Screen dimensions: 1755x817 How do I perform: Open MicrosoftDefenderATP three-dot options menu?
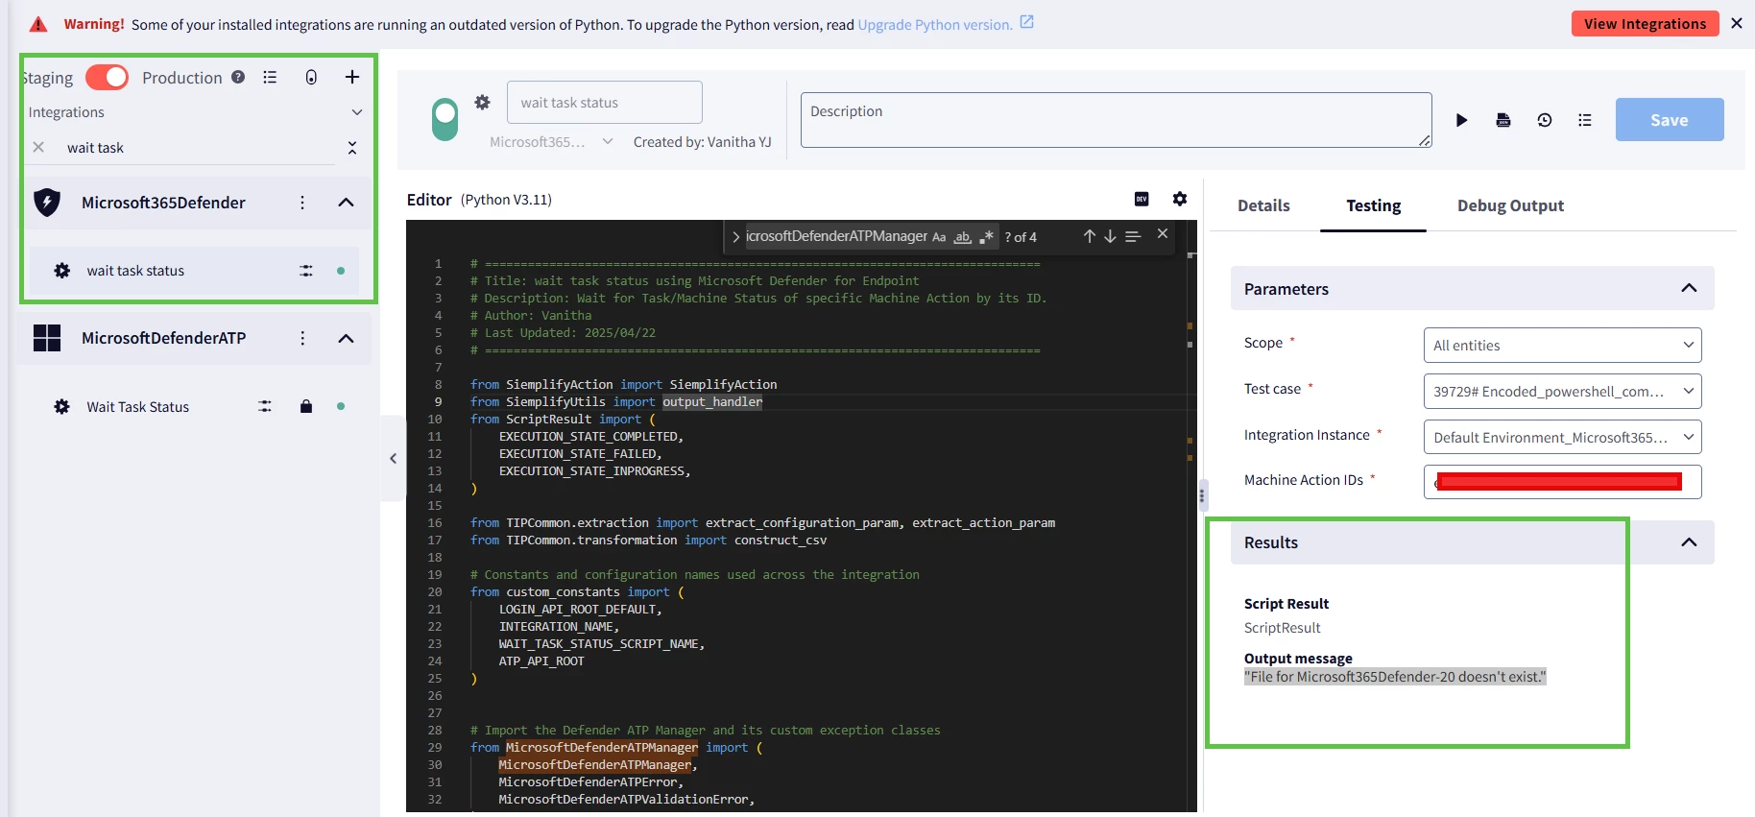pos(302,338)
